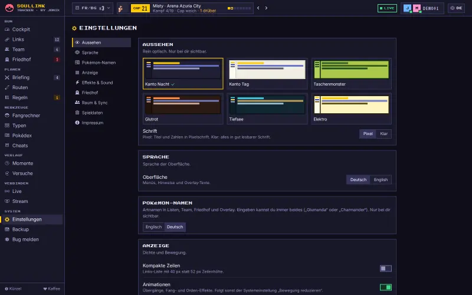Open the Friedhof gravestone icon in sidebar
Screen dimensions: 472x295
tap(7, 60)
